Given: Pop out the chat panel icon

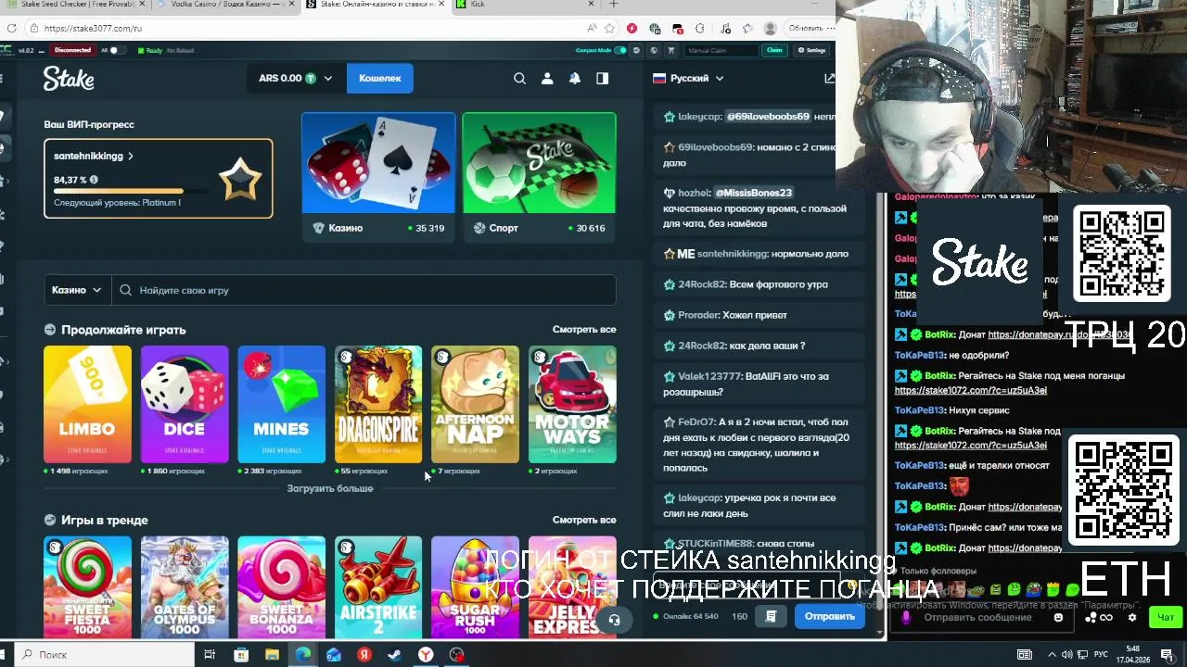Looking at the screenshot, I should (x=829, y=79).
